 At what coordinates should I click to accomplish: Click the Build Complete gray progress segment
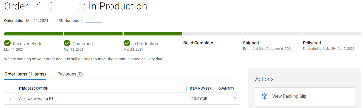pyautogui.click(x=212, y=34)
